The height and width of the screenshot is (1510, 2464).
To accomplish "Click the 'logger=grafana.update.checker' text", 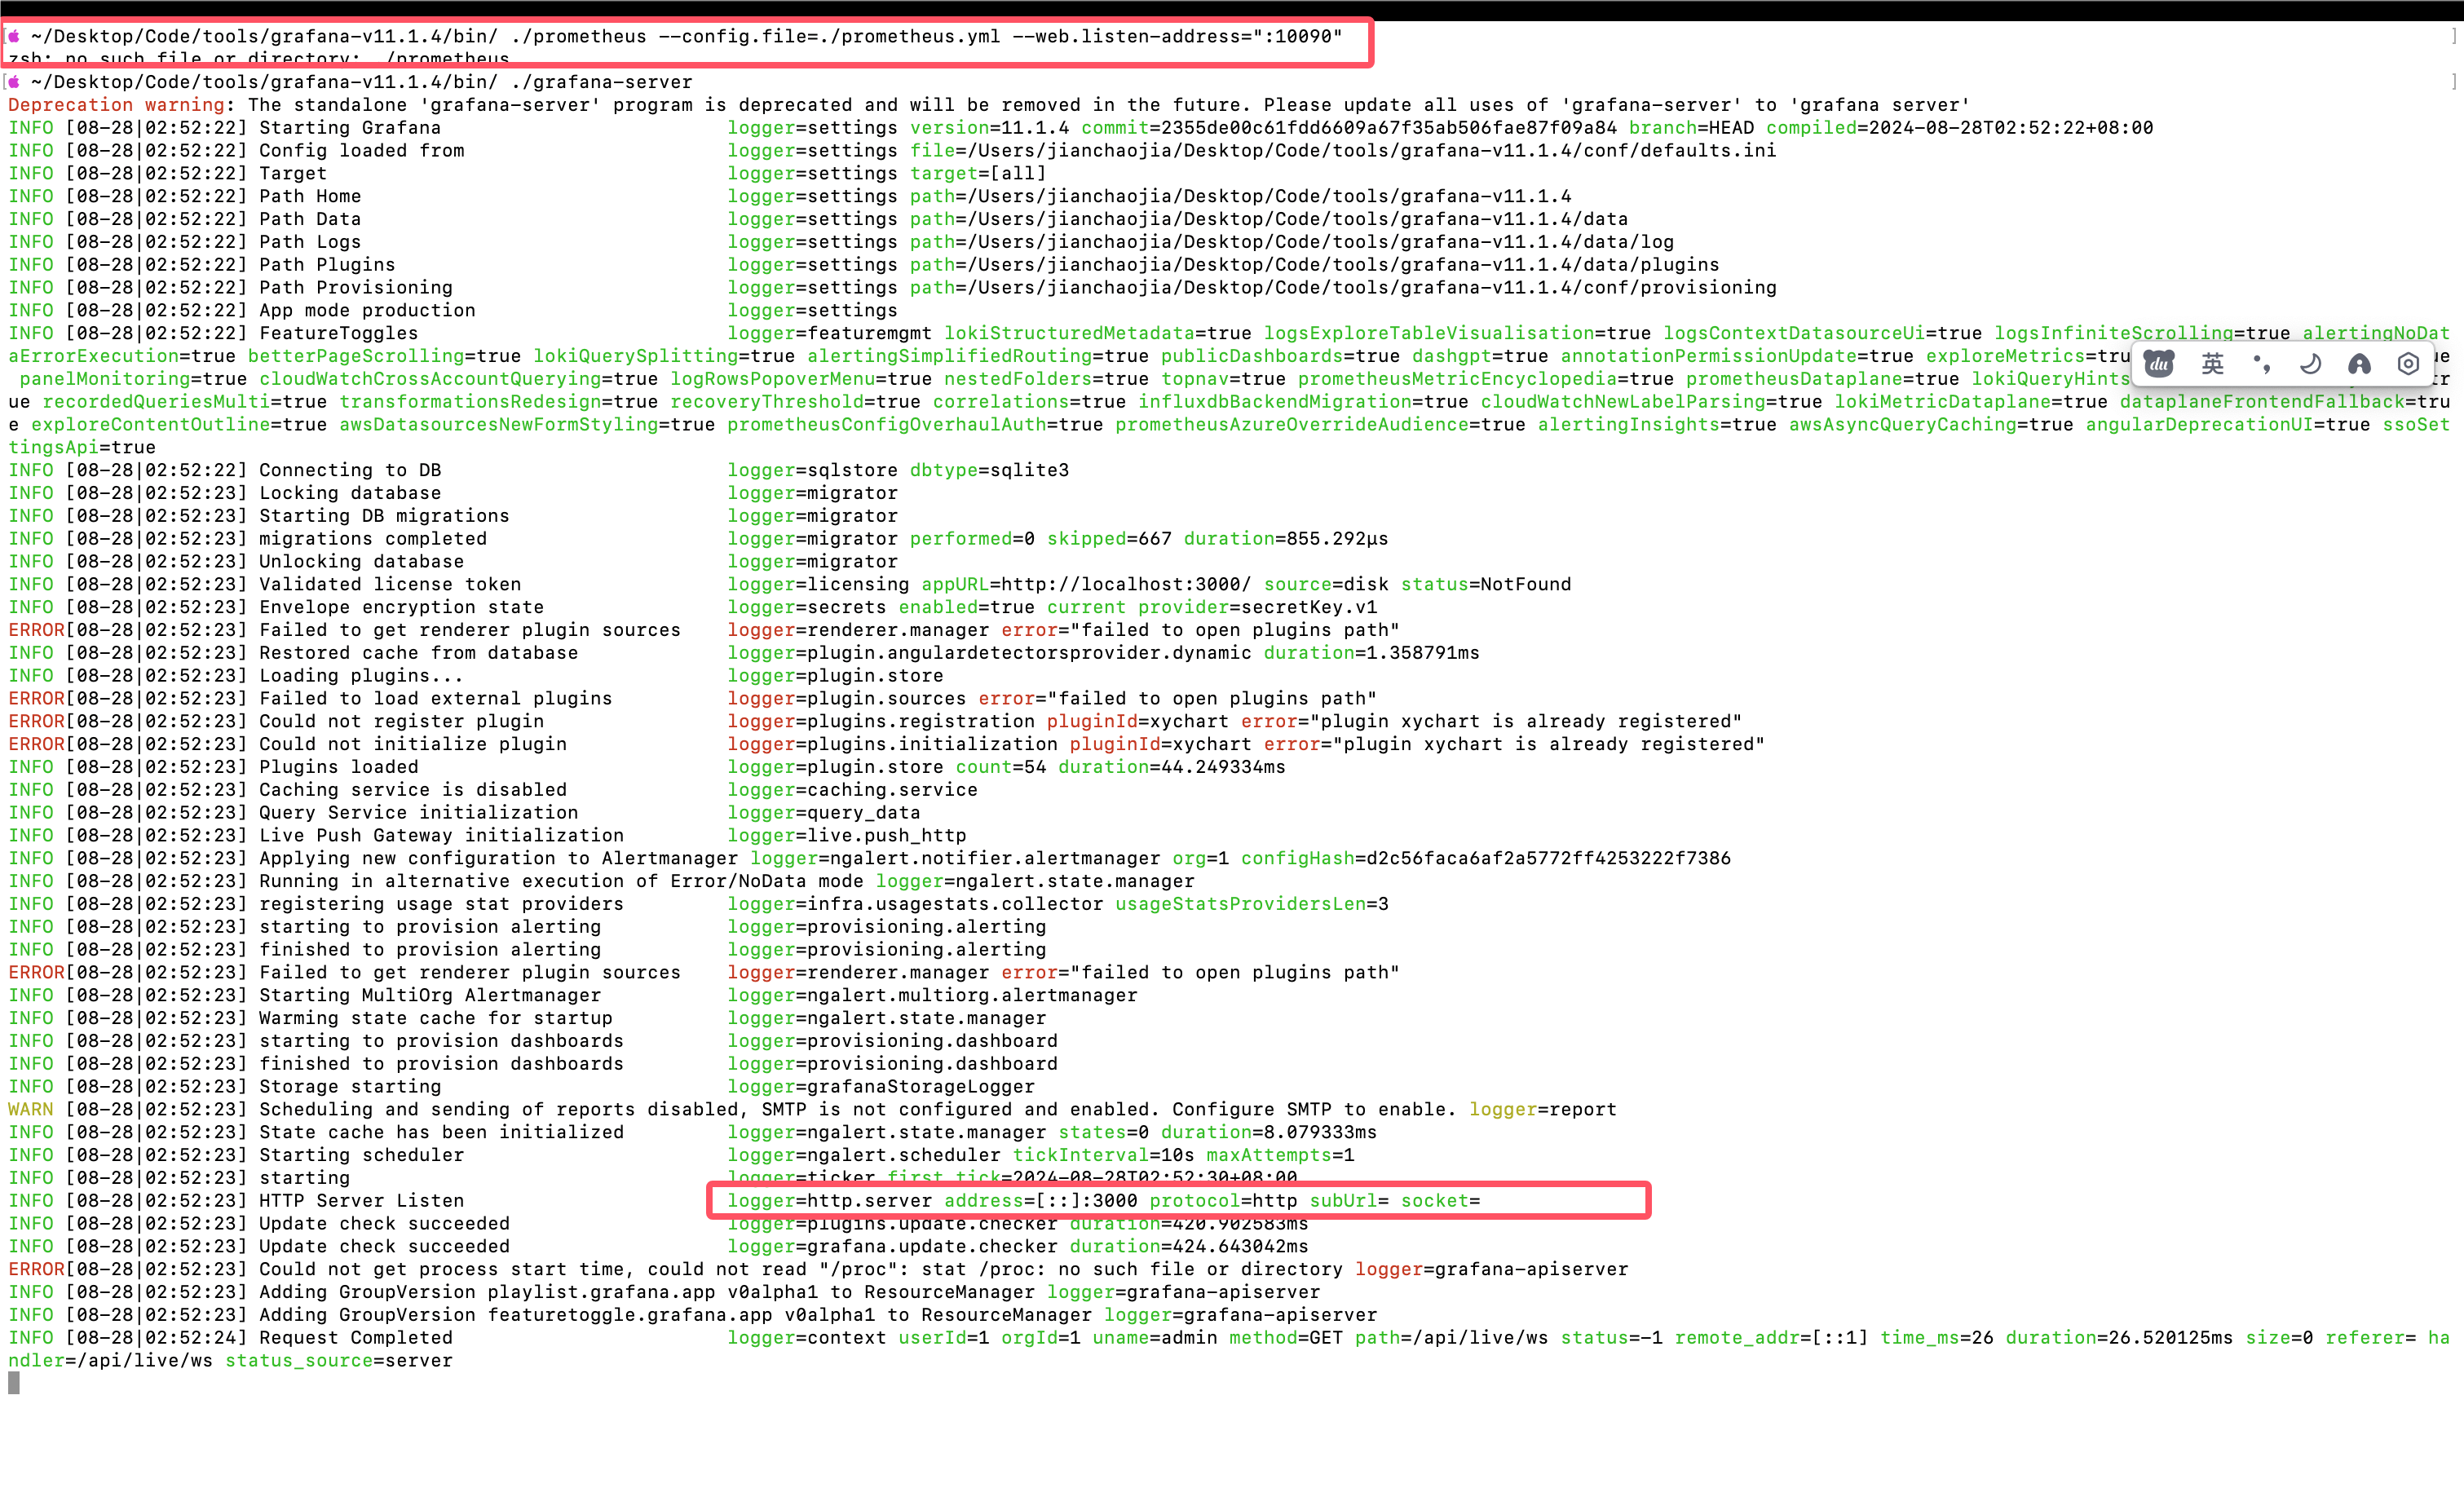I will pyautogui.click(x=892, y=1247).
